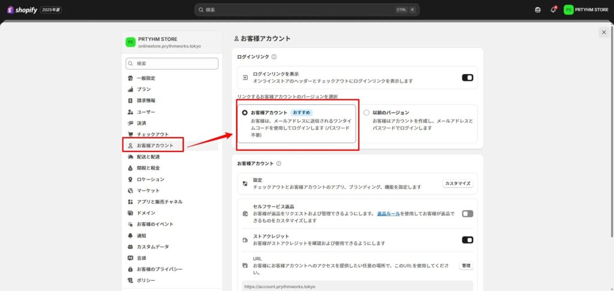614x291 pixels.
Task: Click the 請求情報 dollar icon
Action: click(x=130, y=101)
